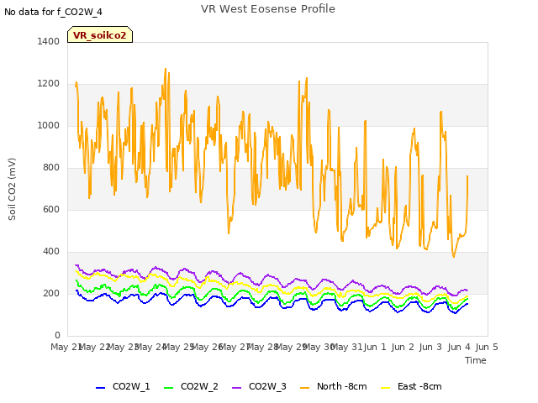Click the 1400 y-axis tick label

click(x=49, y=41)
